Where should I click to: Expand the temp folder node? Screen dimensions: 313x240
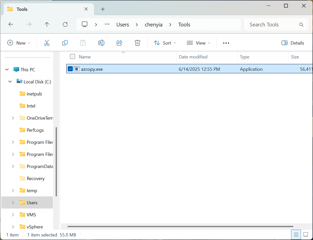pyautogui.click(x=13, y=190)
